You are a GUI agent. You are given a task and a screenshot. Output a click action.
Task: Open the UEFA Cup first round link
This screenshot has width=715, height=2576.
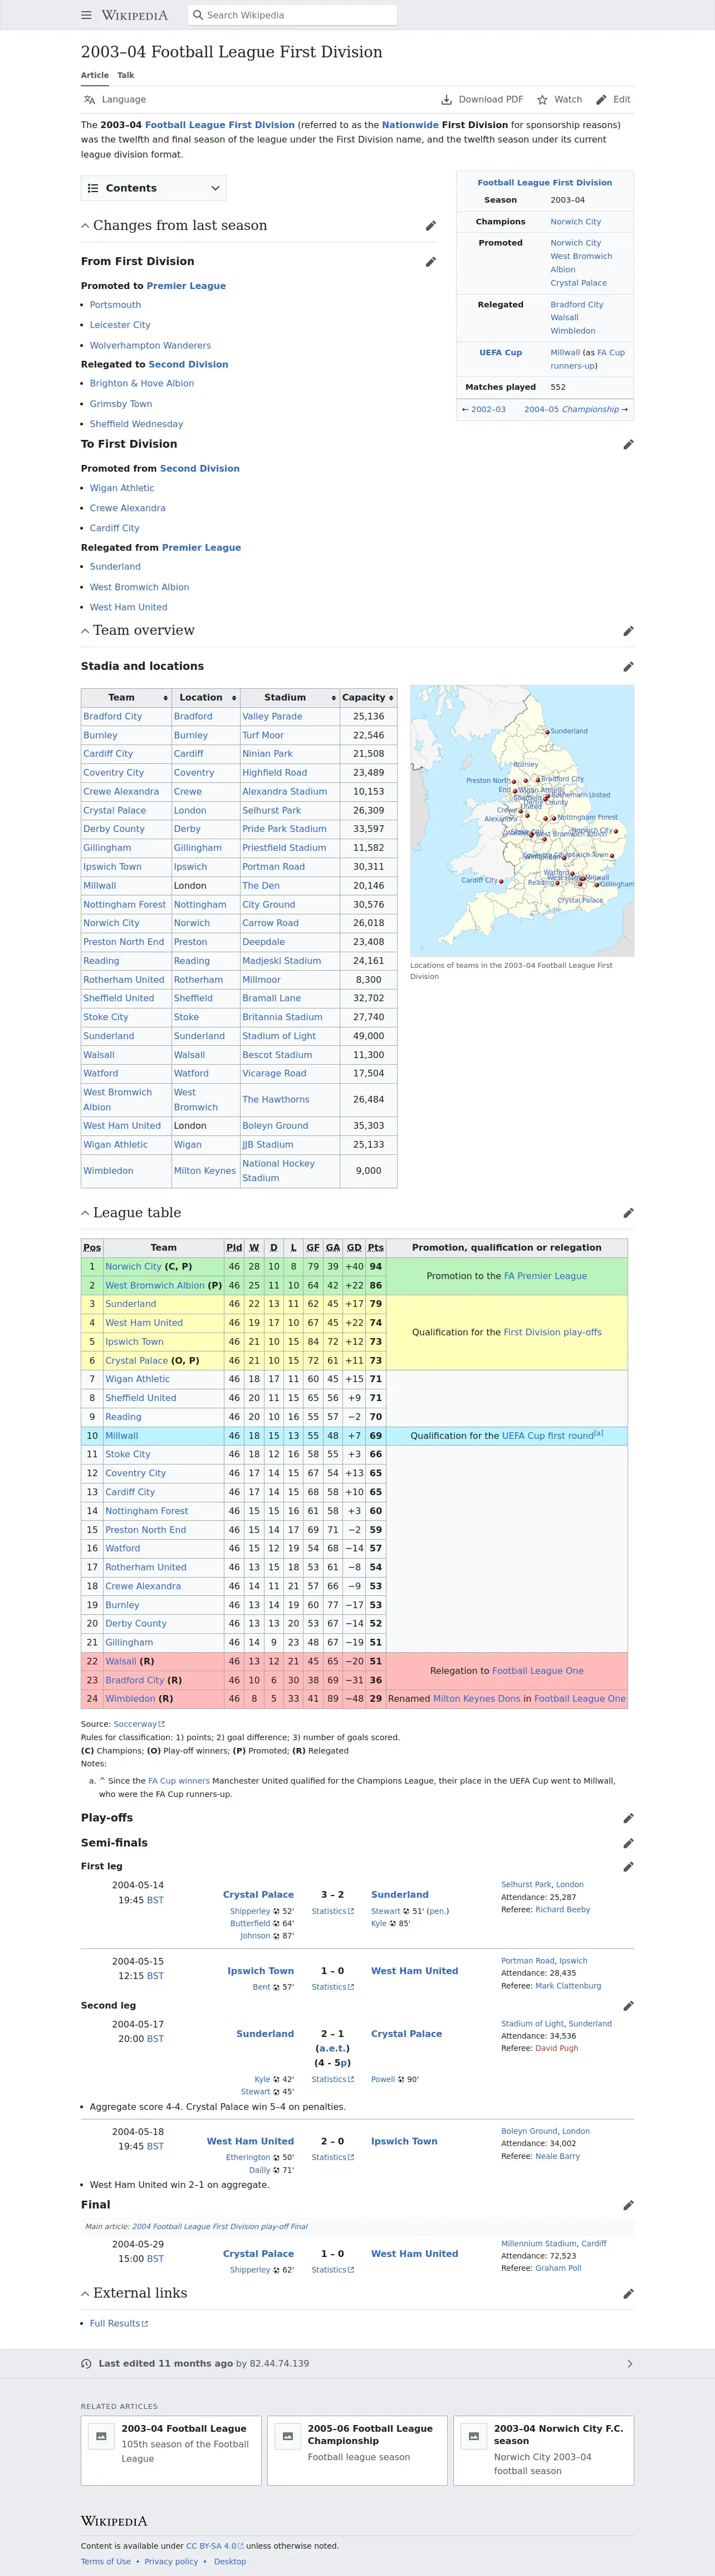tap(548, 1436)
